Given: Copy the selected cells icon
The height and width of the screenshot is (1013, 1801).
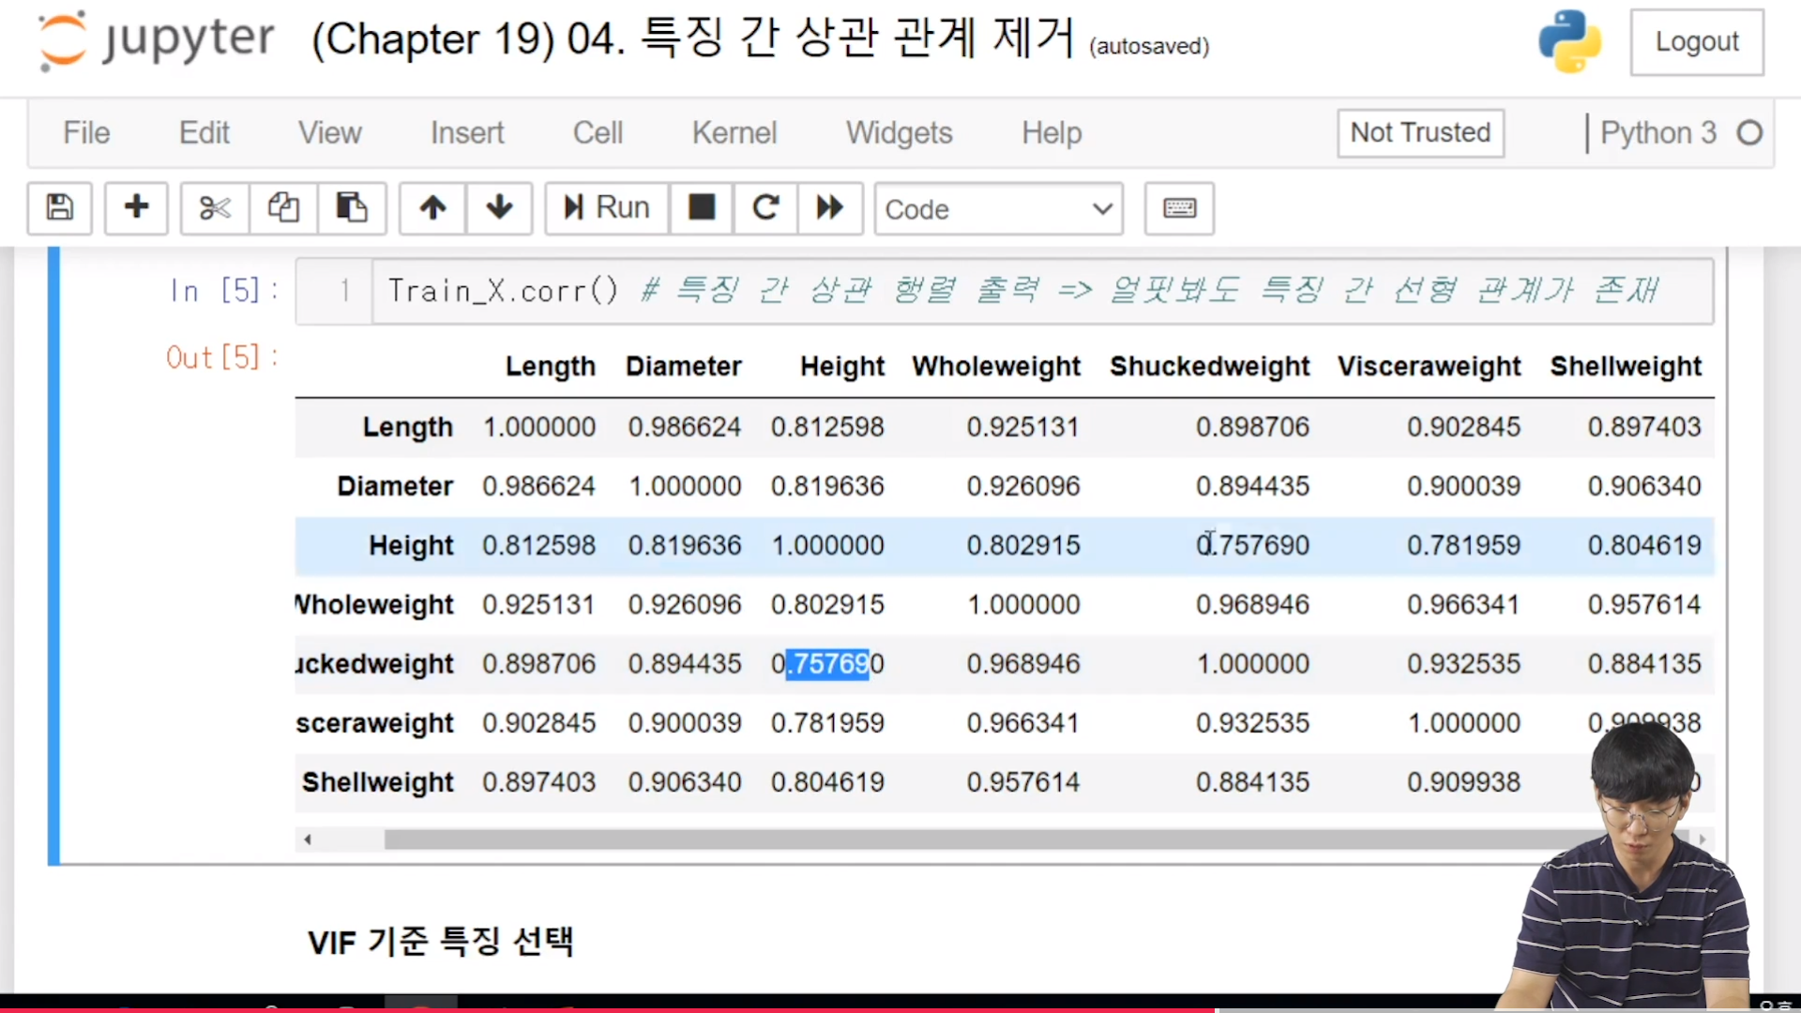Looking at the screenshot, I should [283, 207].
